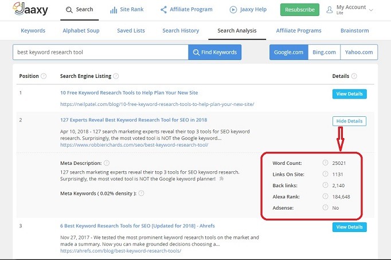Screen dimensions: 391x260
Task: Open the 6 Best Keyword Research Tools Ahrefs link
Action: [x=138, y=226]
